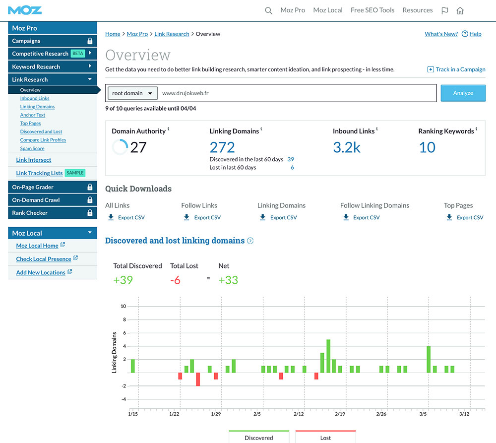Viewport: 496px width, 443px height.
Task: Click the All Links download icon
Action: 111,217
